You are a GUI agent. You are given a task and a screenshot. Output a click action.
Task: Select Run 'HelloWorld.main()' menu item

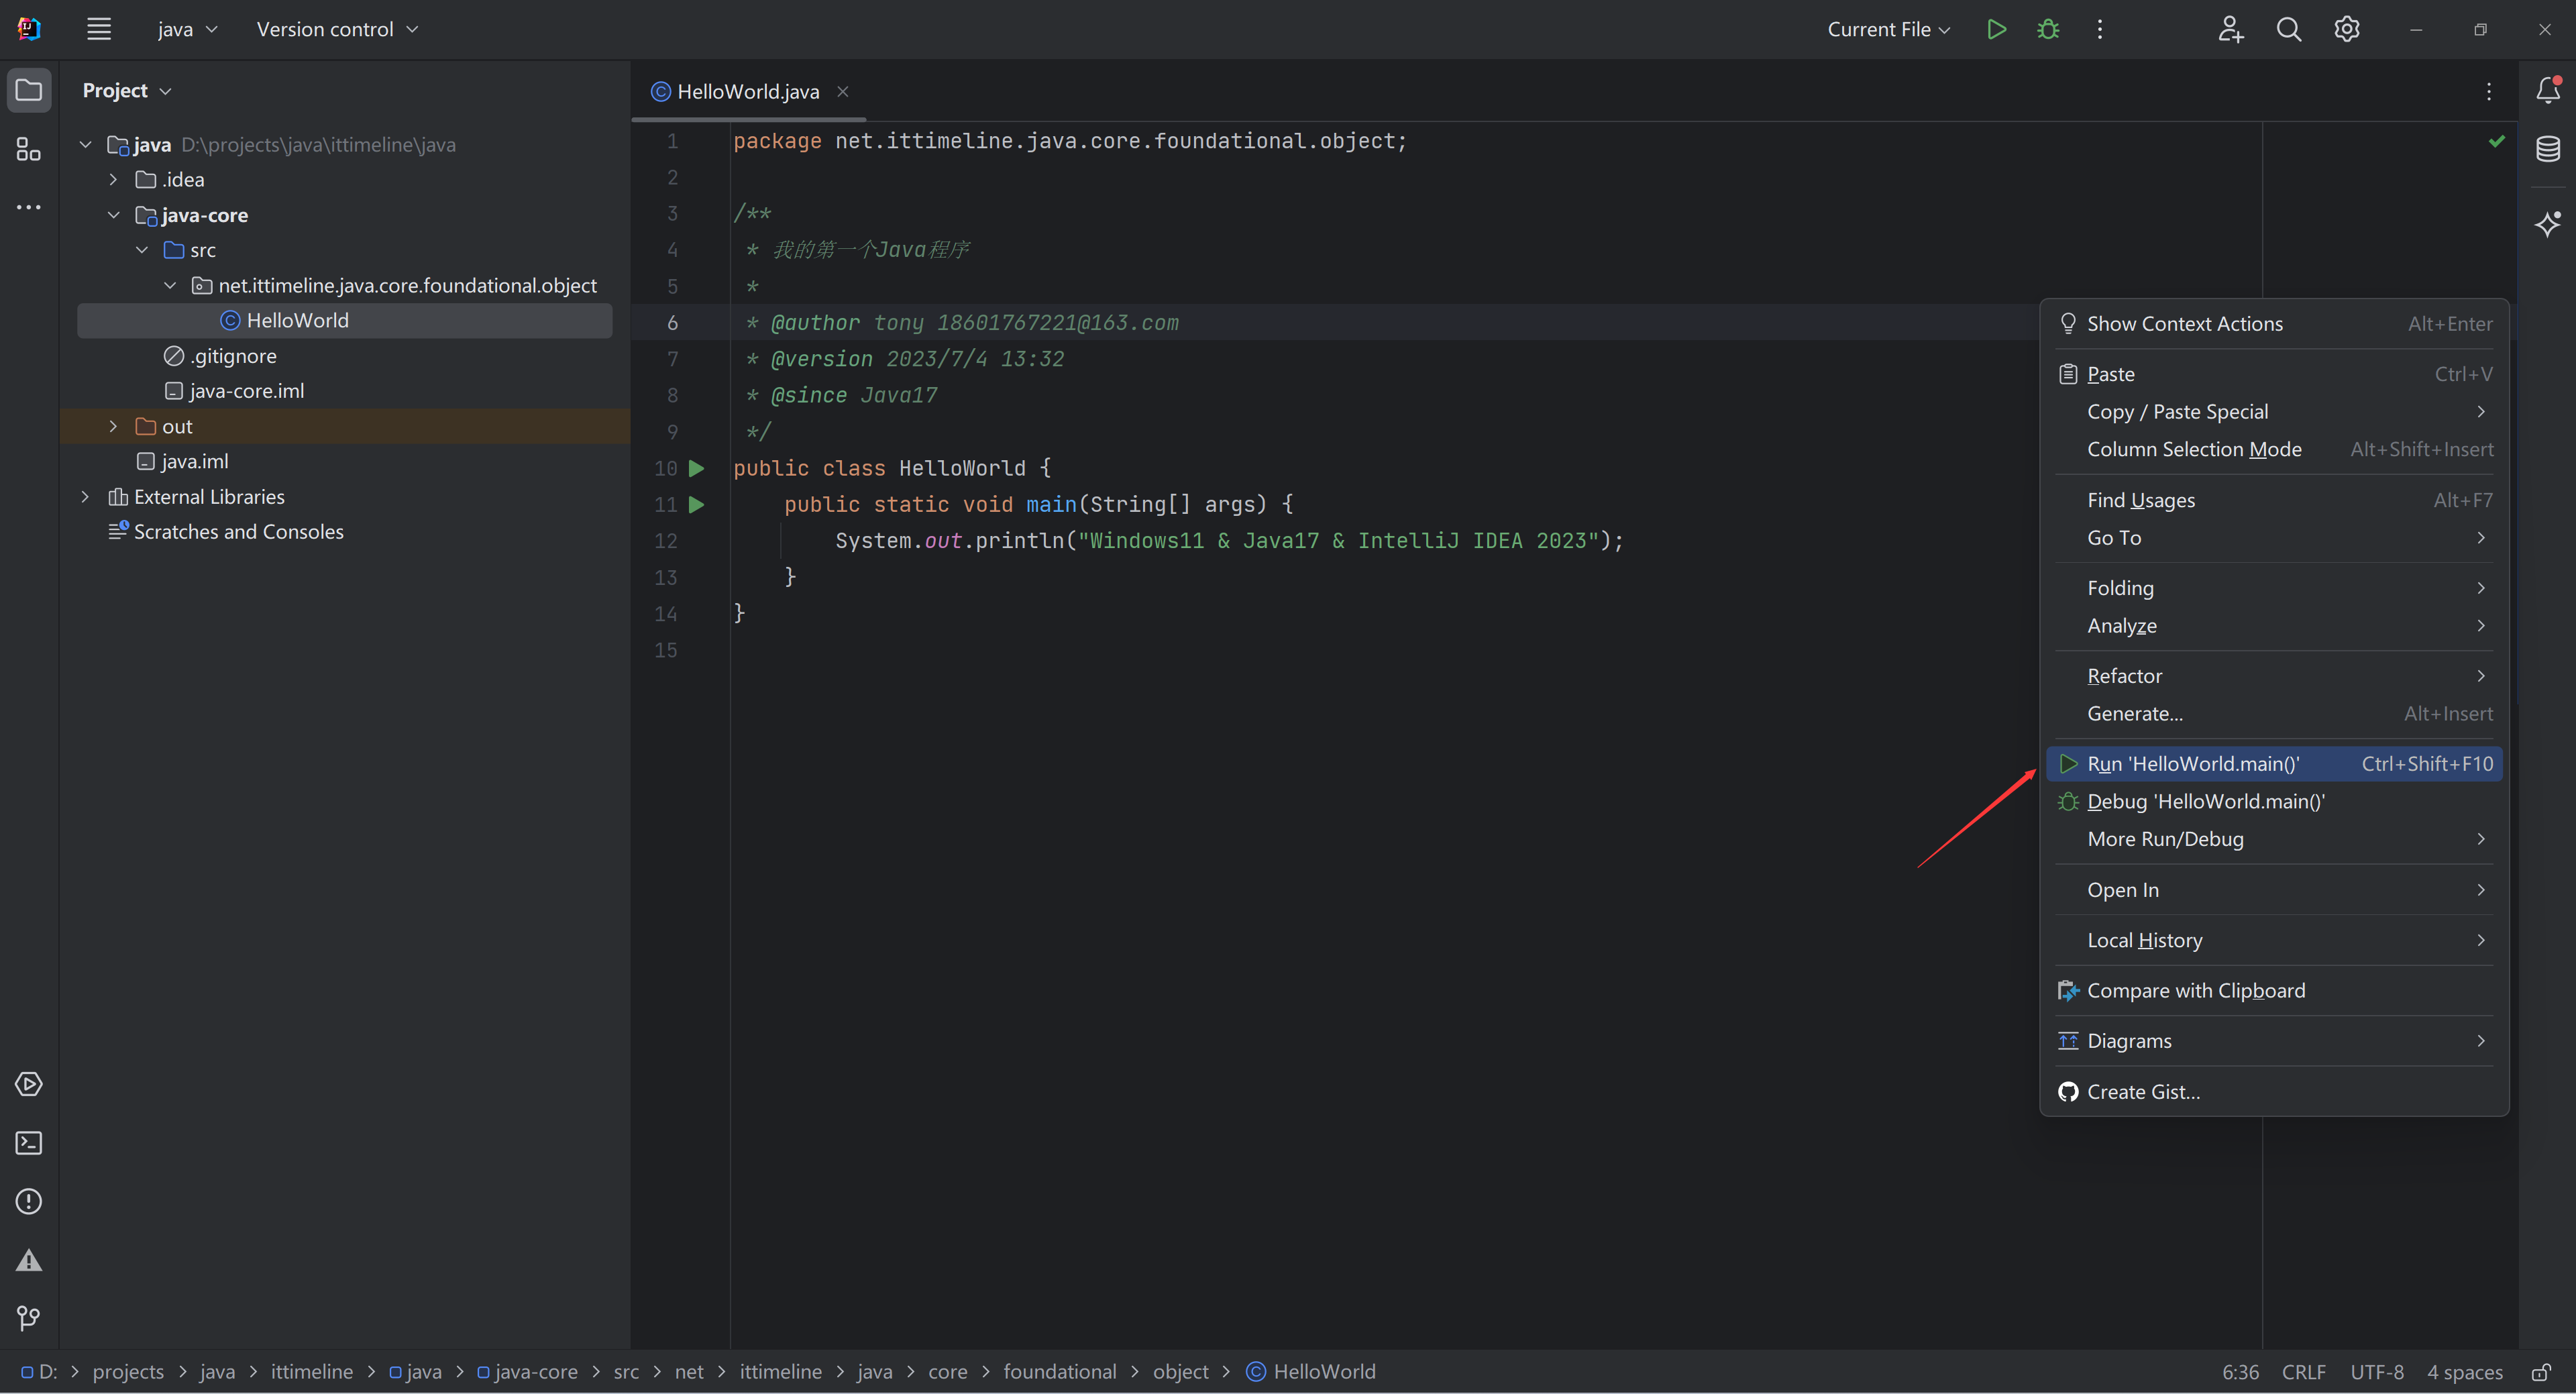pyautogui.click(x=2274, y=764)
